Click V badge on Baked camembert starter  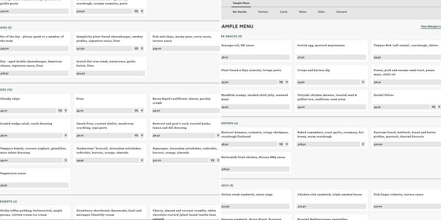[363, 145]
